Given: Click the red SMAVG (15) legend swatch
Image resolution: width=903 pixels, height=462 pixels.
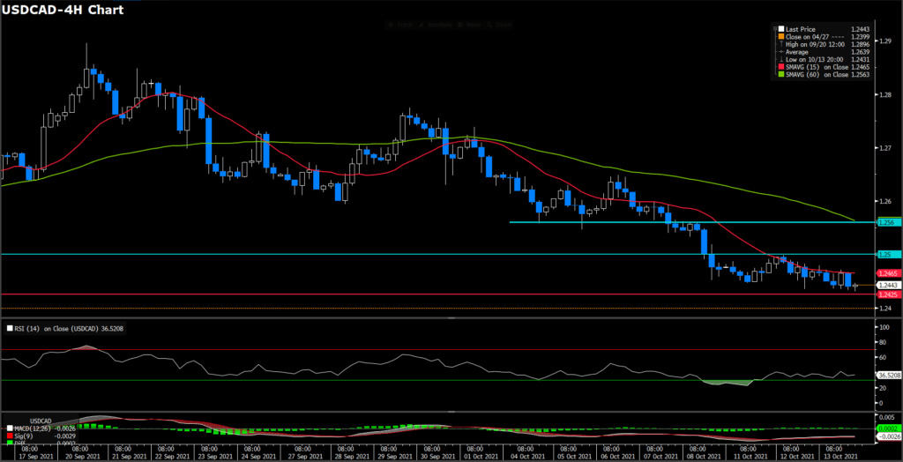Looking at the screenshot, I should point(781,67).
